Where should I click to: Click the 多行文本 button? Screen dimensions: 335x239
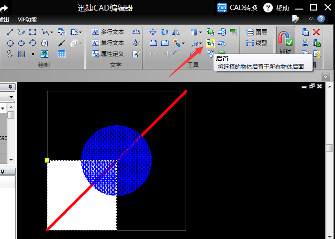(108, 32)
